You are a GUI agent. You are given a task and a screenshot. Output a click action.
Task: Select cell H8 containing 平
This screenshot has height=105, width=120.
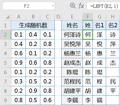click(113, 91)
